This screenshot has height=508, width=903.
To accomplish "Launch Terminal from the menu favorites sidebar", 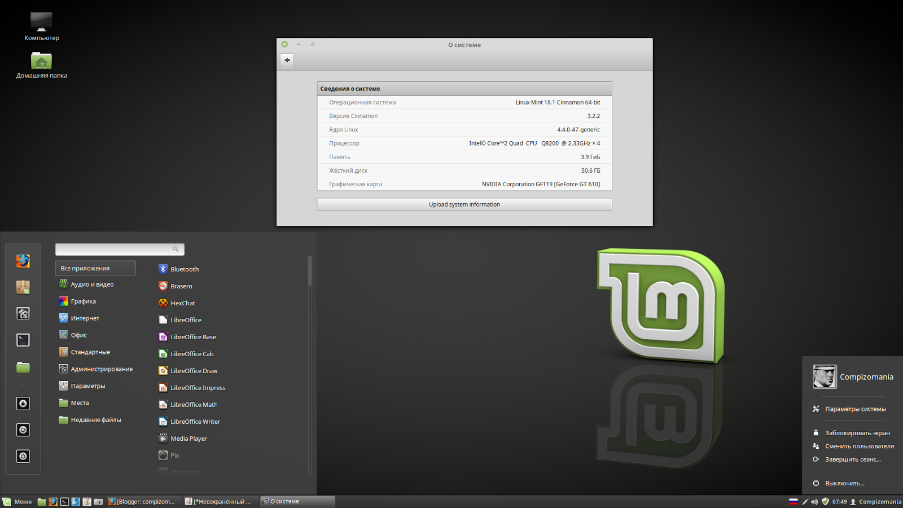I will (x=23, y=340).
